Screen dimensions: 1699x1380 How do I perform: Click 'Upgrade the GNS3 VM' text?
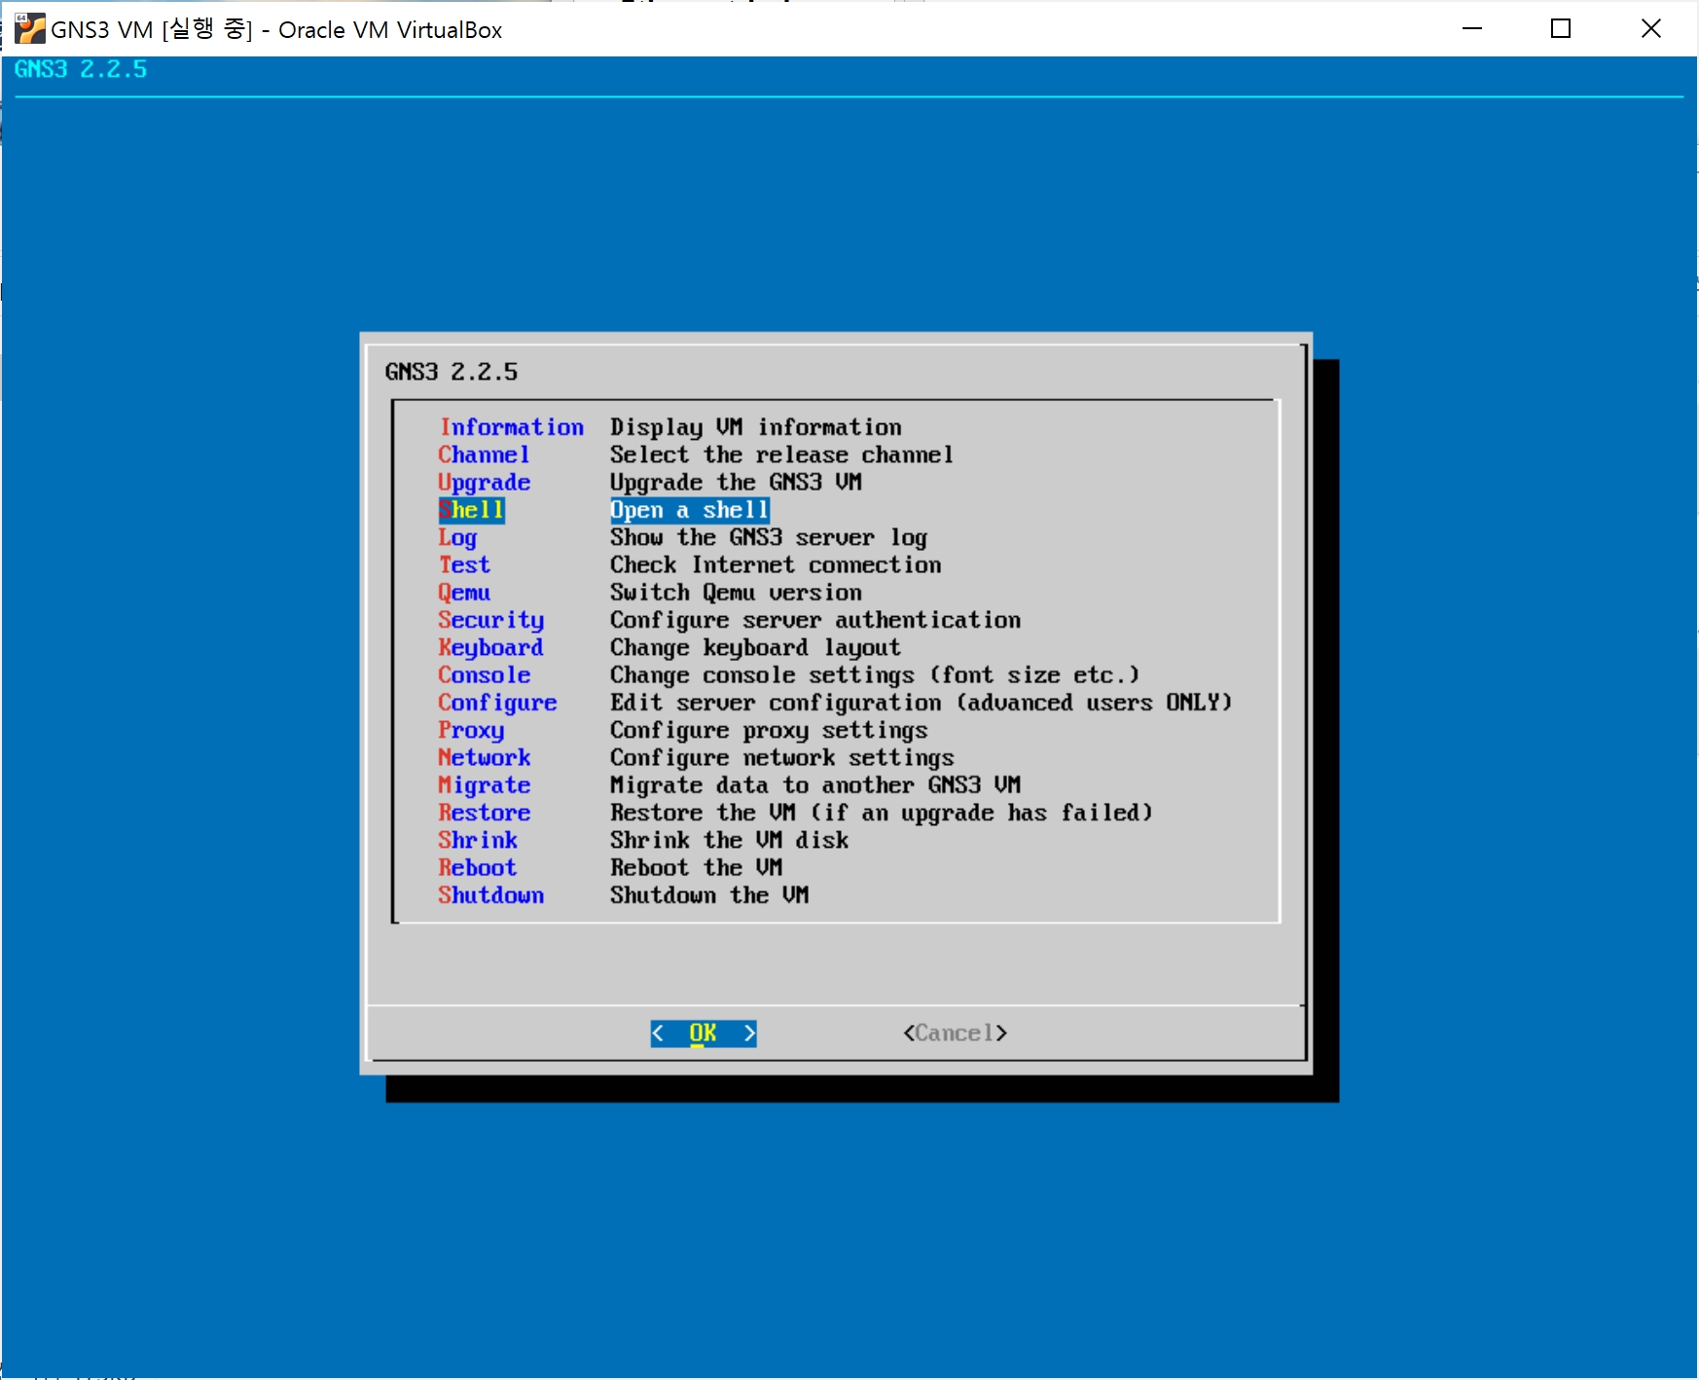737,483
